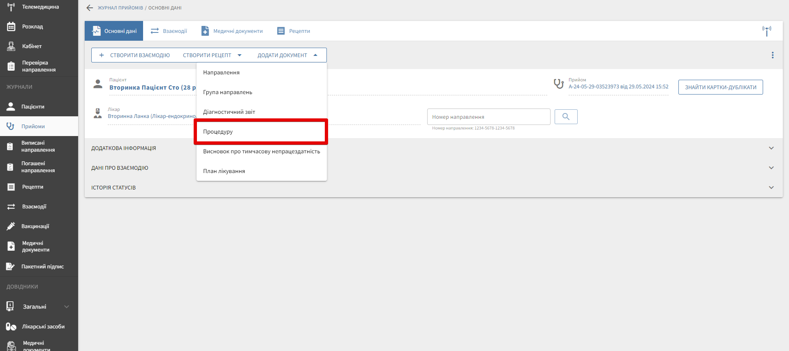Viewport: 789px width, 351px height.
Task: Open Пакетний підпис in sidebar
Action: click(42, 267)
